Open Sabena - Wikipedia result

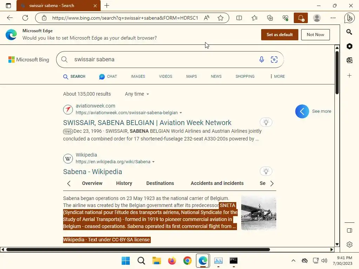93,172
